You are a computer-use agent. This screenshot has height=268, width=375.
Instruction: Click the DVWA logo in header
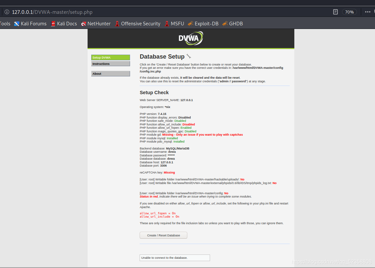click(191, 38)
